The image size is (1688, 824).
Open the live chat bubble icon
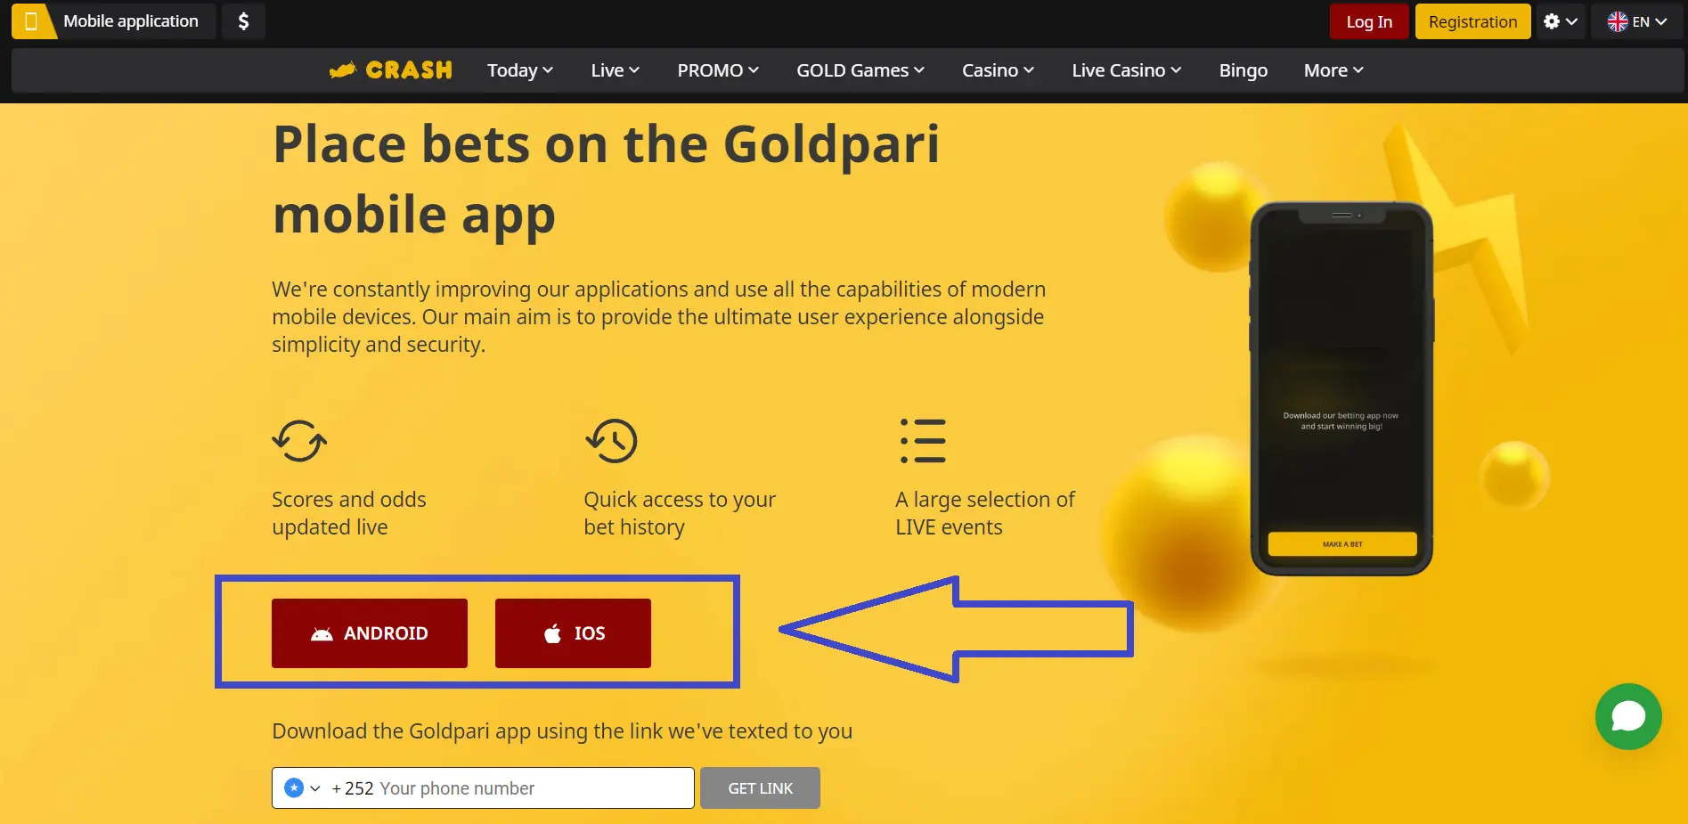point(1628,716)
